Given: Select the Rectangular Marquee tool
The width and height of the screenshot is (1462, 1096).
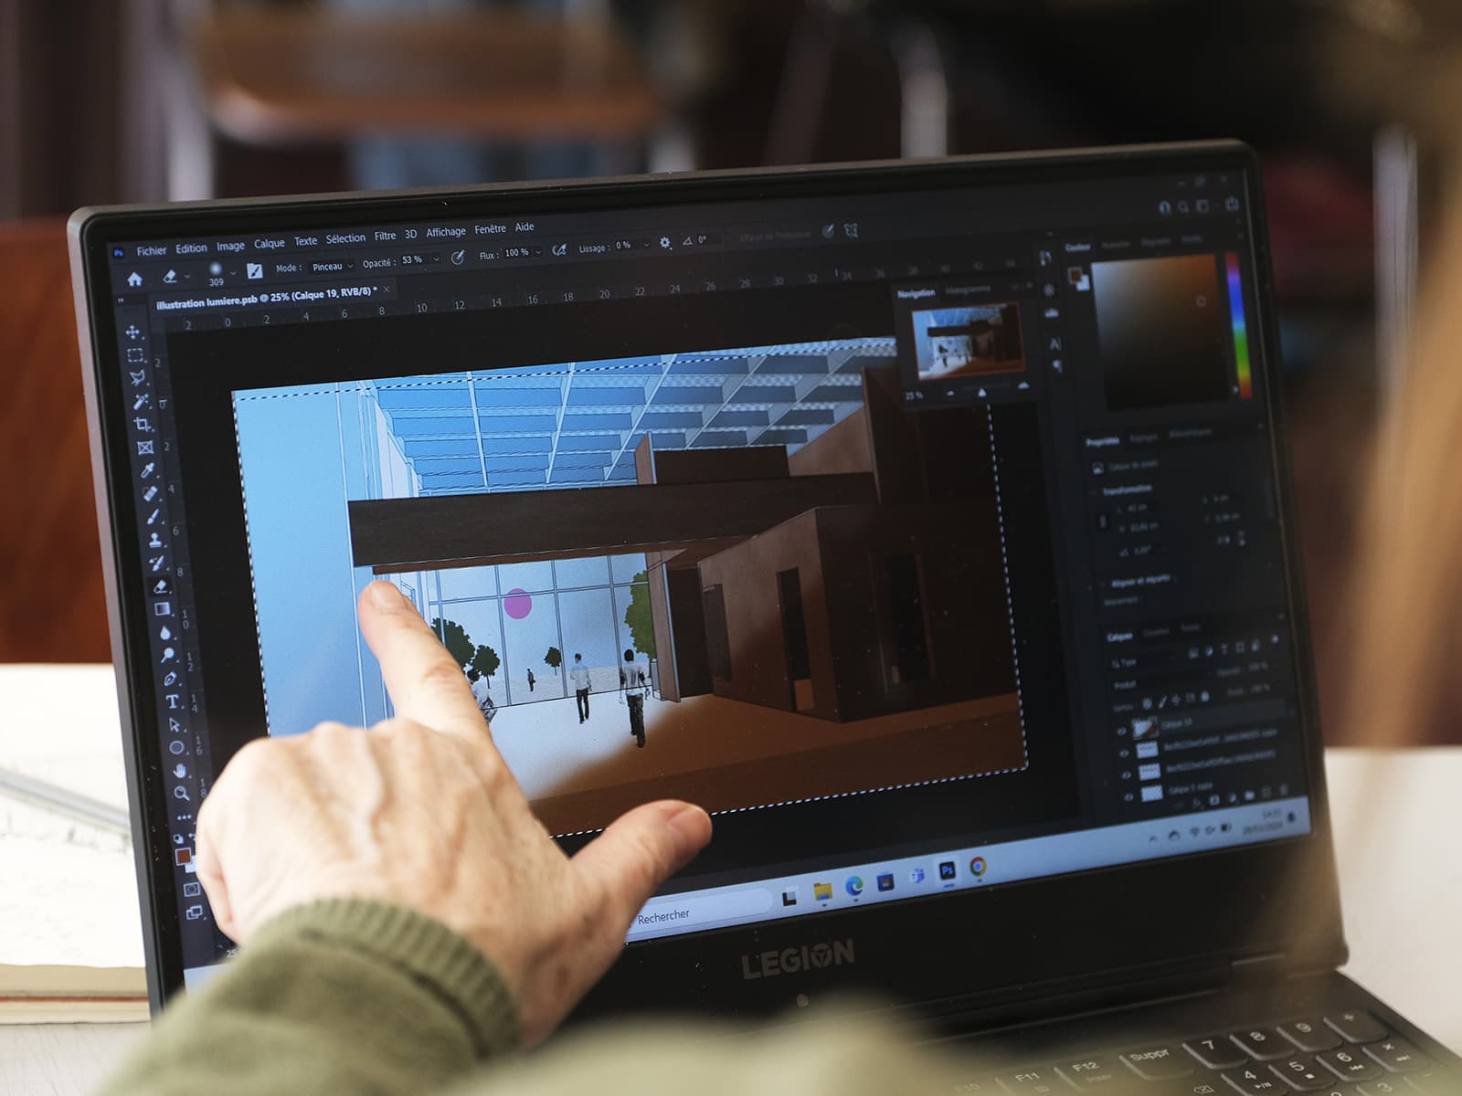Looking at the screenshot, I should click(135, 354).
